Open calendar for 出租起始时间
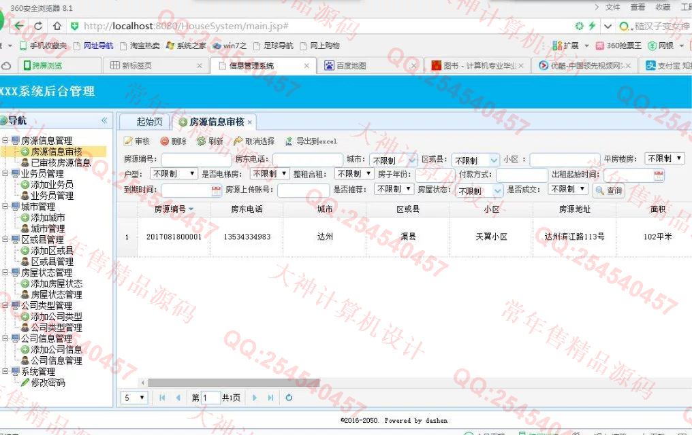This screenshot has width=692, height=435. point(659,175)
